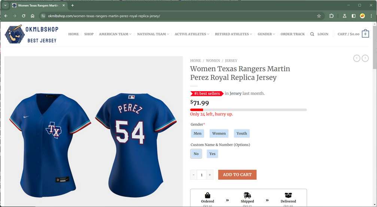
Task: Expand the American Team menu
Action: click(x=115, y=34)
